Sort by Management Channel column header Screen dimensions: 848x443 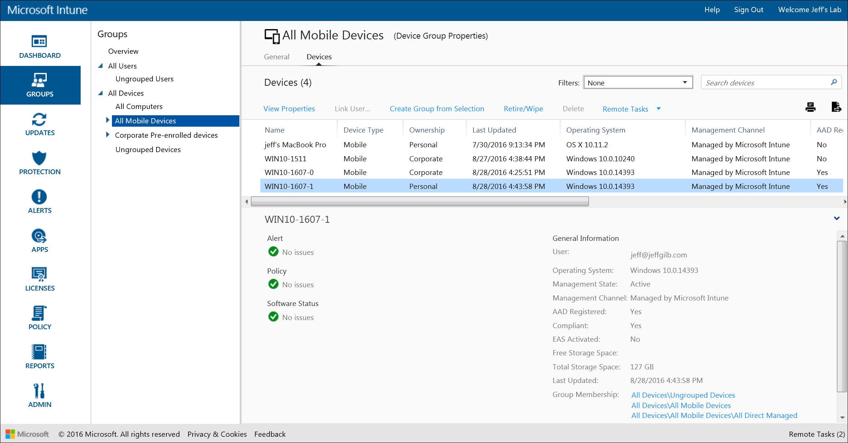tap(728, 130)
